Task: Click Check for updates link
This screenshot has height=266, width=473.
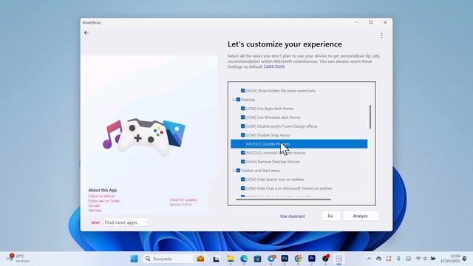Action: [183, 199]
